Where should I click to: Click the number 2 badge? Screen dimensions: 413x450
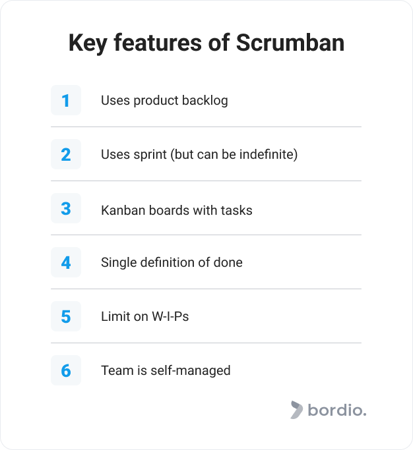tap(66, 154)
